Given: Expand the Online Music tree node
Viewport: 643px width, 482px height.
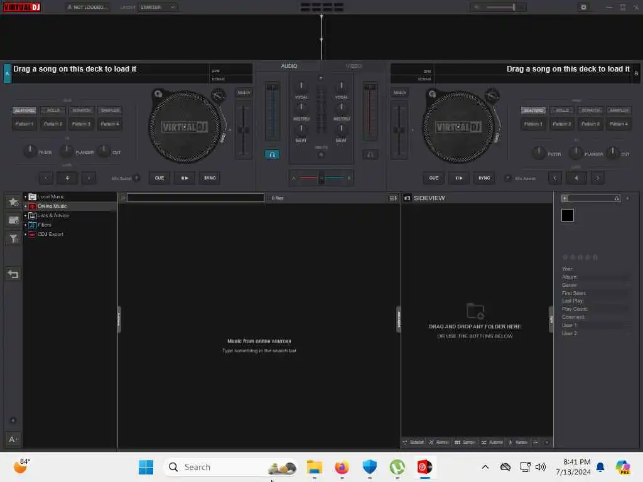Looking at the screenshot, I should [25, 206].
